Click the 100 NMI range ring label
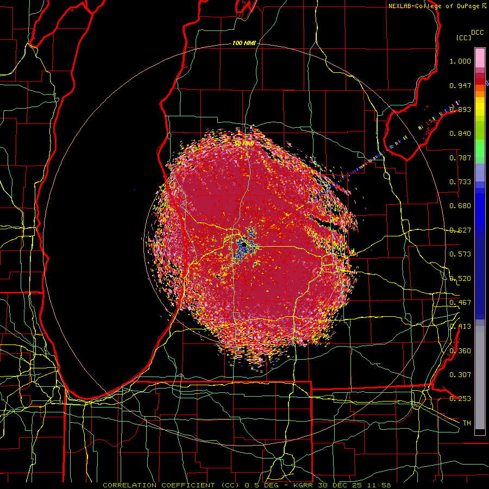 [x=244, y=43]
